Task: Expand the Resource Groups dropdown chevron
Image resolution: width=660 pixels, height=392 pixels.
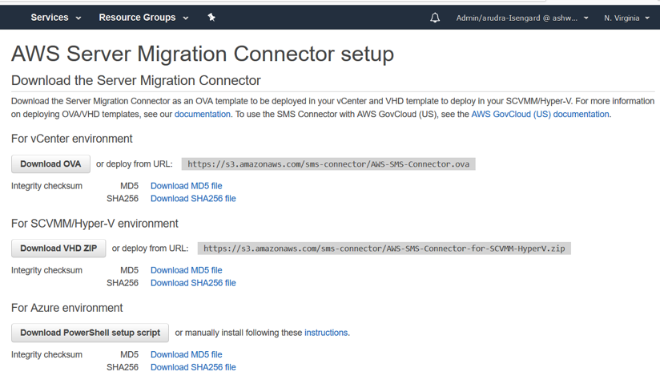Action: click(x=186, y=18)
